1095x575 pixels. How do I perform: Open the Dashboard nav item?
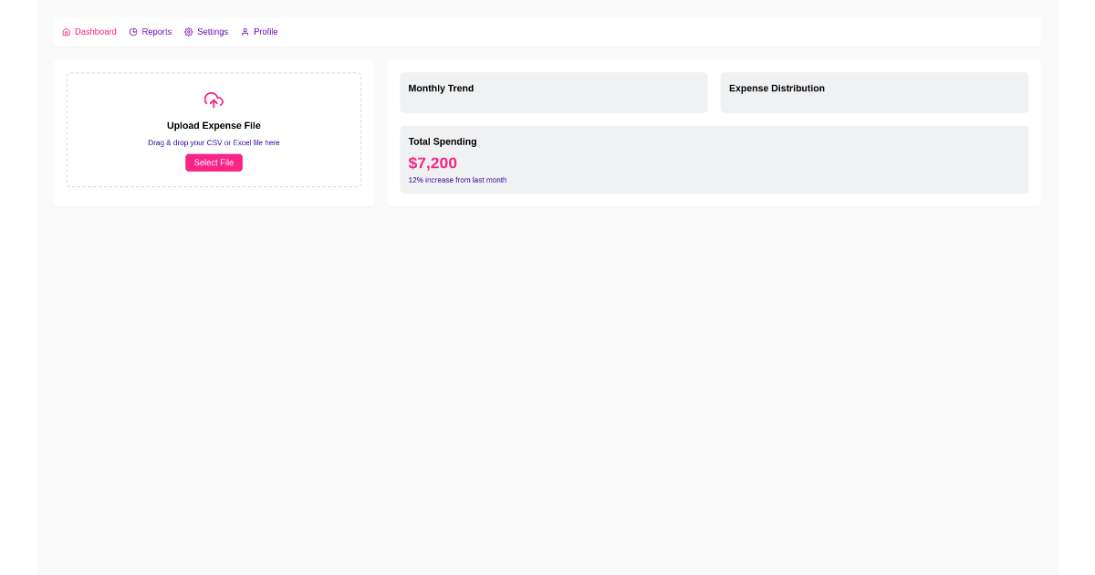pos(95,32)
